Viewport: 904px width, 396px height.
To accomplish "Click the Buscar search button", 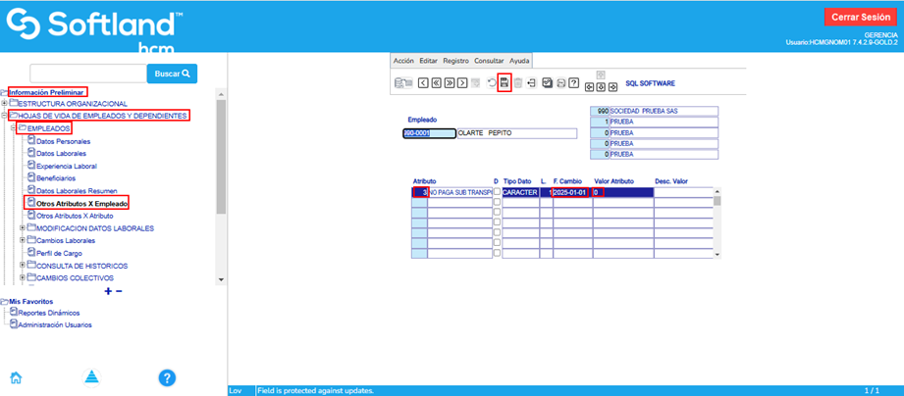I will coord(172,74).
